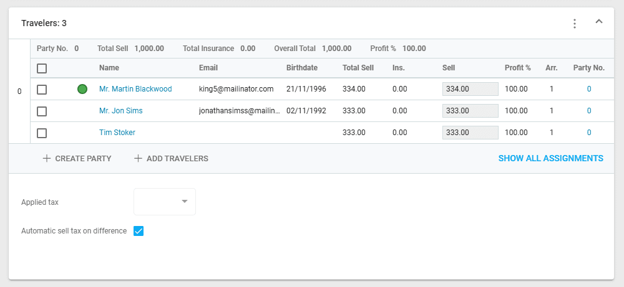Screen dimensions: 624x287
Task: Click Create Party button
Action: pyautogui.click(x=77, y=158)
